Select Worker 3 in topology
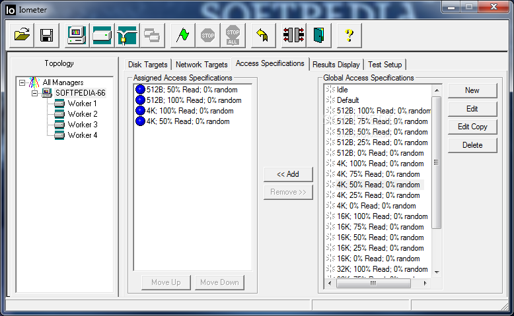 coord(83,125)
